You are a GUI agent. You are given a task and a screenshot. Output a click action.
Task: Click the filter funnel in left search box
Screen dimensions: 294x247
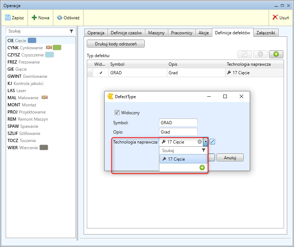click(71, 31)
